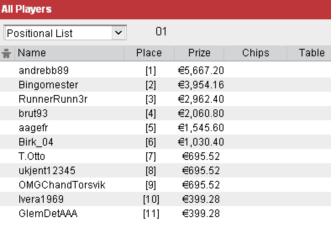Select the lvera1969 row
Image resolution: width=331 pixels, height=228 pixels.
pos(165,199)
